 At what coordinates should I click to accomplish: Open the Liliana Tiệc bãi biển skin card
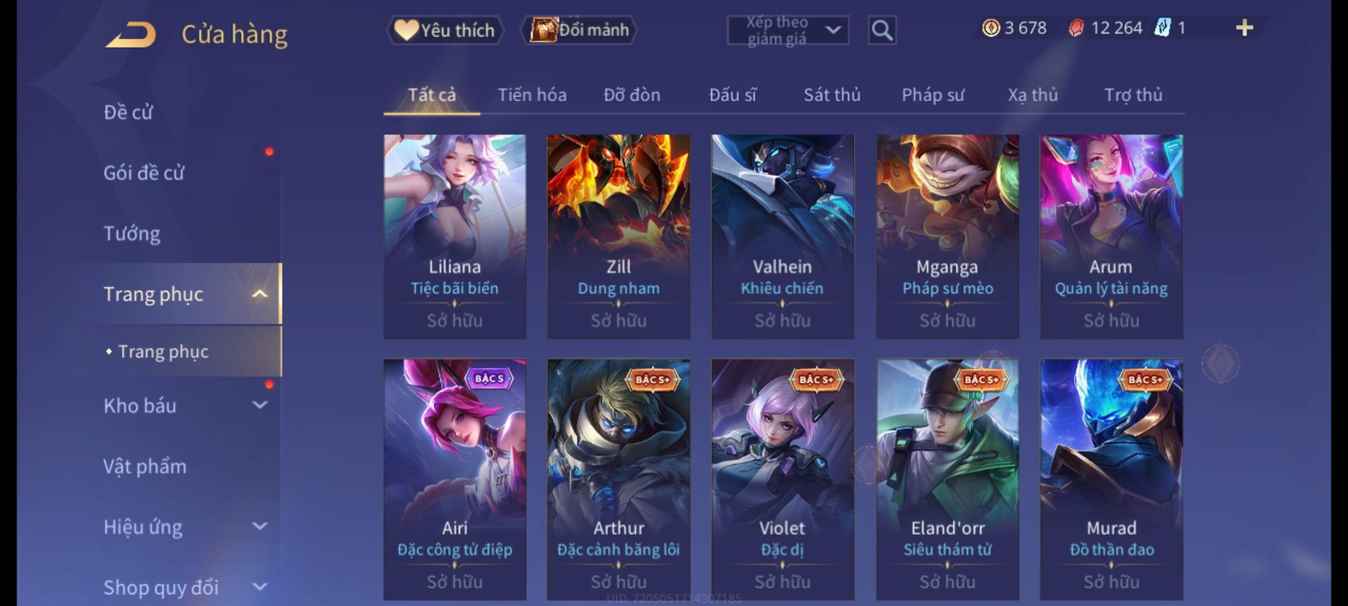tap(455, 236)
